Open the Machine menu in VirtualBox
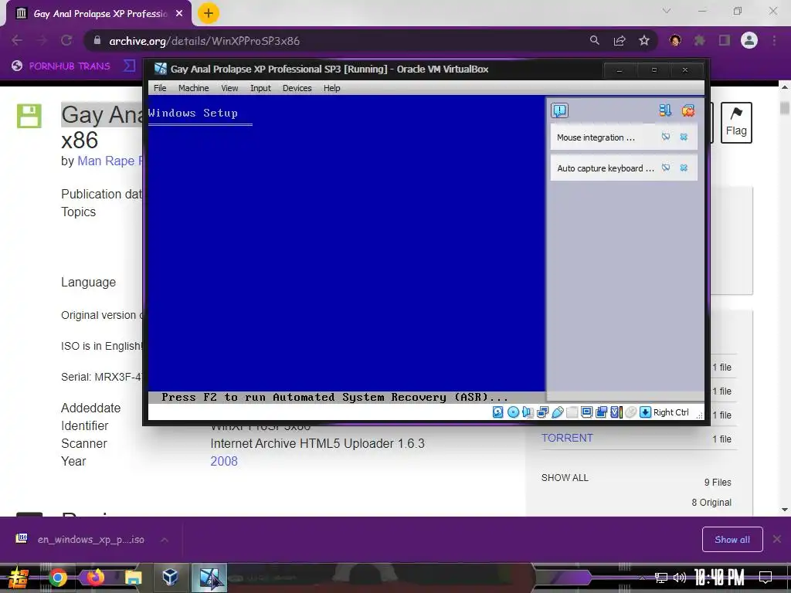791x593 pixels. (193, 88)
